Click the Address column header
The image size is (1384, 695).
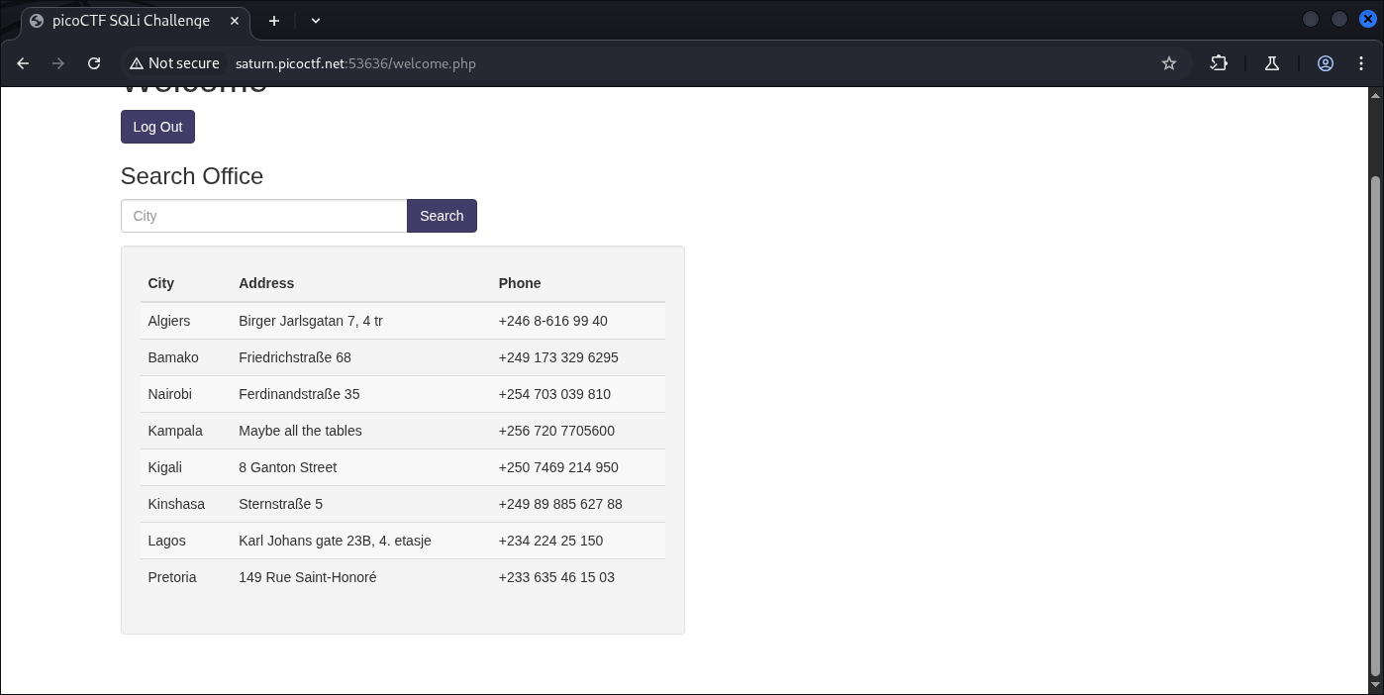coord(266,283)
